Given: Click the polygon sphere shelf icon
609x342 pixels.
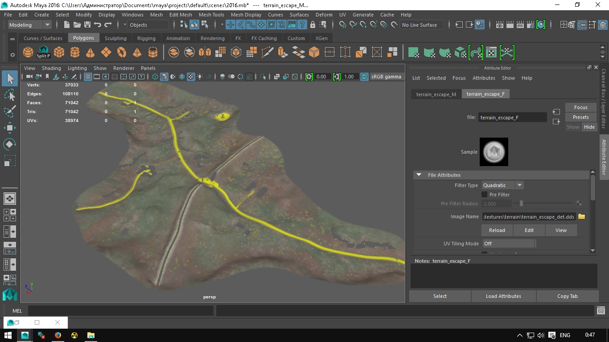Looking at the screenshot, I should click(28, 53).
